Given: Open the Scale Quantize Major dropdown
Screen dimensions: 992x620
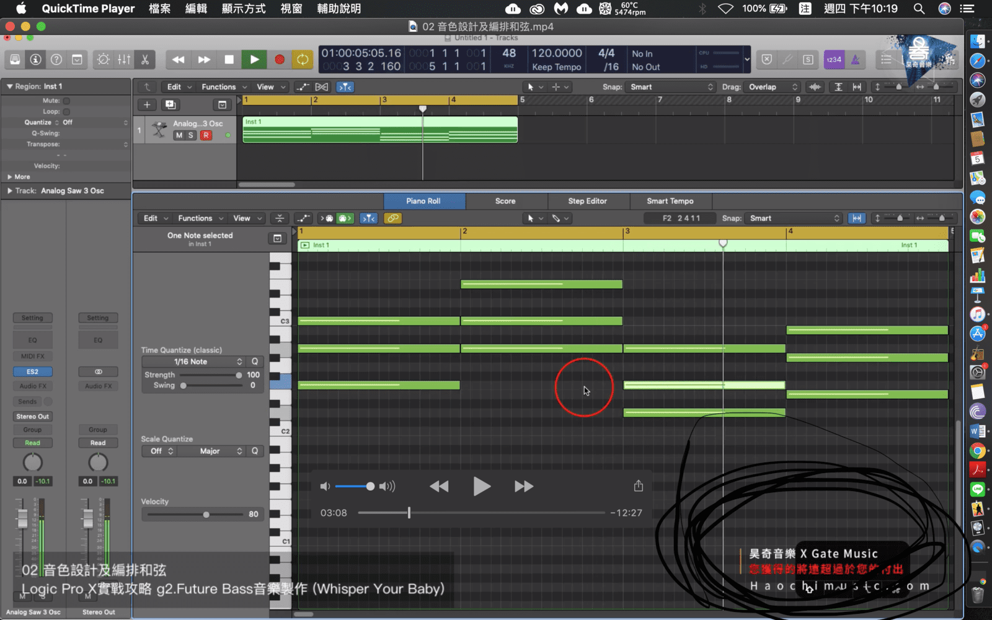Looking at the screenshot, I should [x=211, y=451].
